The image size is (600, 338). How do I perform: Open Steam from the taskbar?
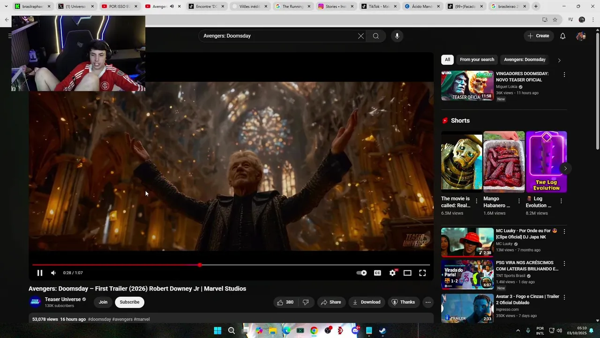pos(382,330)
